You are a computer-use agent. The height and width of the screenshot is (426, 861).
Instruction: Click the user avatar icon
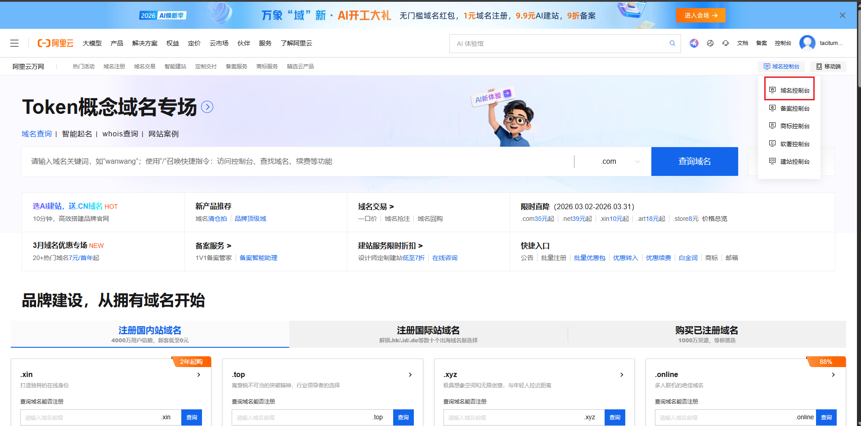click(807, 43)
